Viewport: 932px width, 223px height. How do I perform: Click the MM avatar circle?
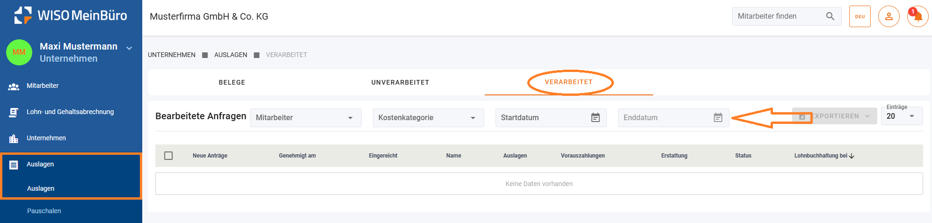19,52
